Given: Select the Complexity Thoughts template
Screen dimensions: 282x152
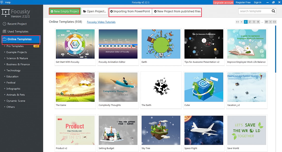Looking at the screenshot, I should point(118,90).
